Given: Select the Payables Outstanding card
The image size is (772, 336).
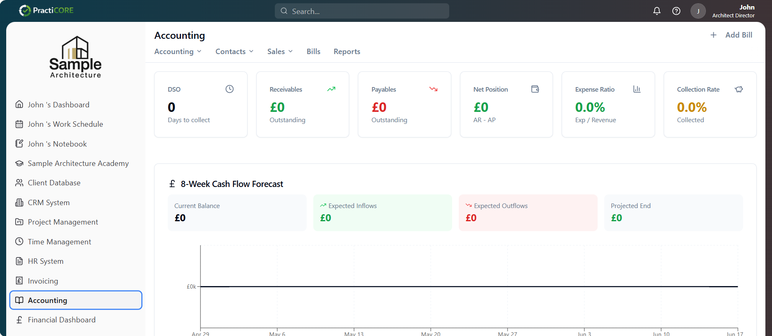Looking at the screenshot, I should (405, 104).
